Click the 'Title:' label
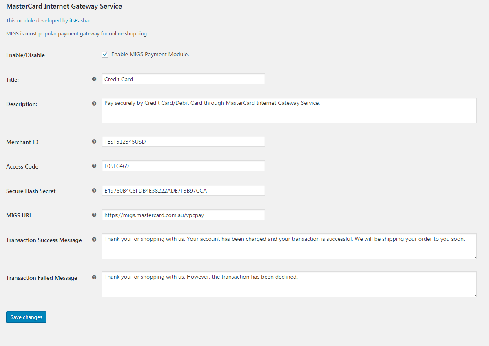 pyautogui.click(x=13, y=80)
